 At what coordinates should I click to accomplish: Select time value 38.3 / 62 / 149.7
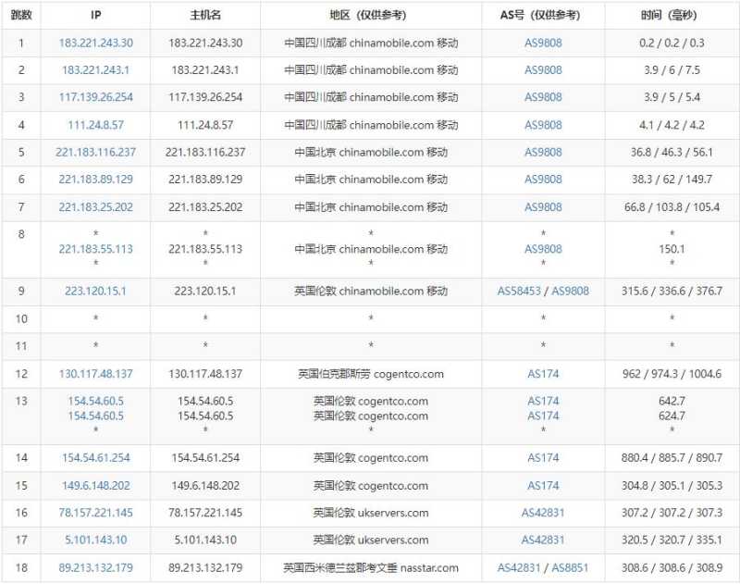click(672, 180)
